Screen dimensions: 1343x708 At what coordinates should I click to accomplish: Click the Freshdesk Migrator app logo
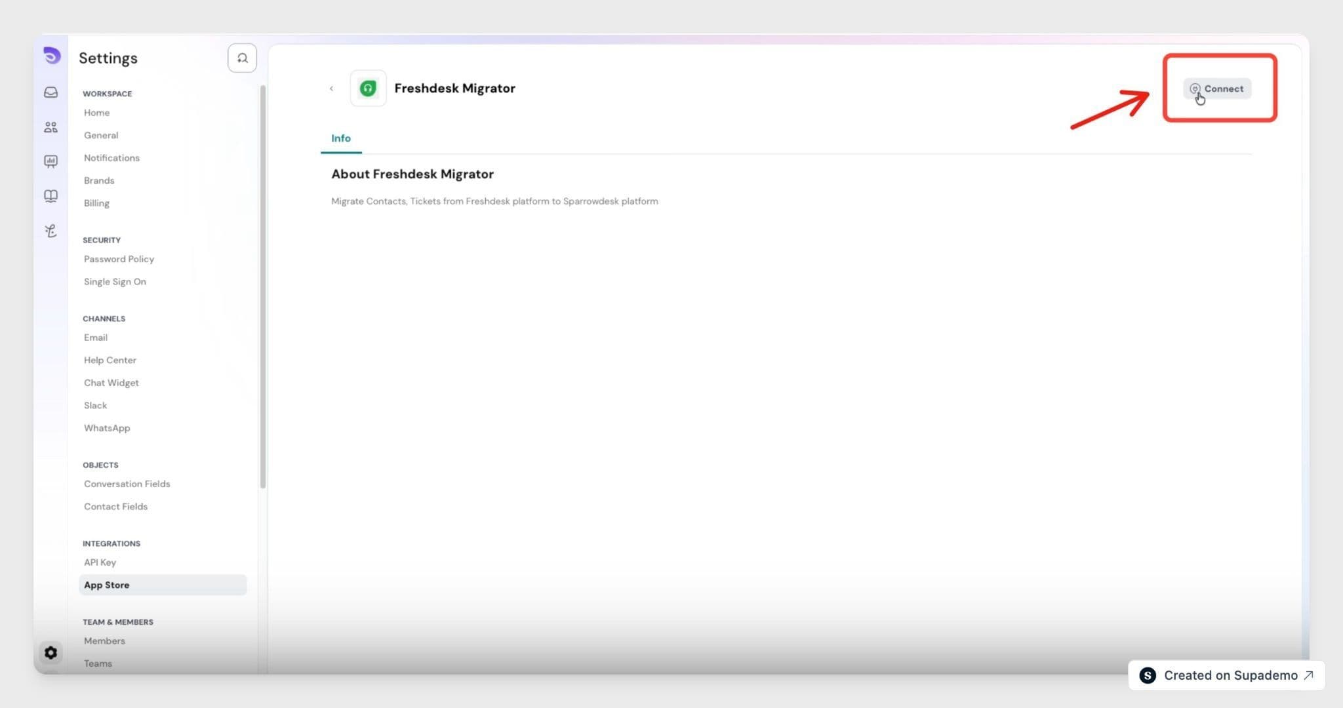(x=368, y=88)
